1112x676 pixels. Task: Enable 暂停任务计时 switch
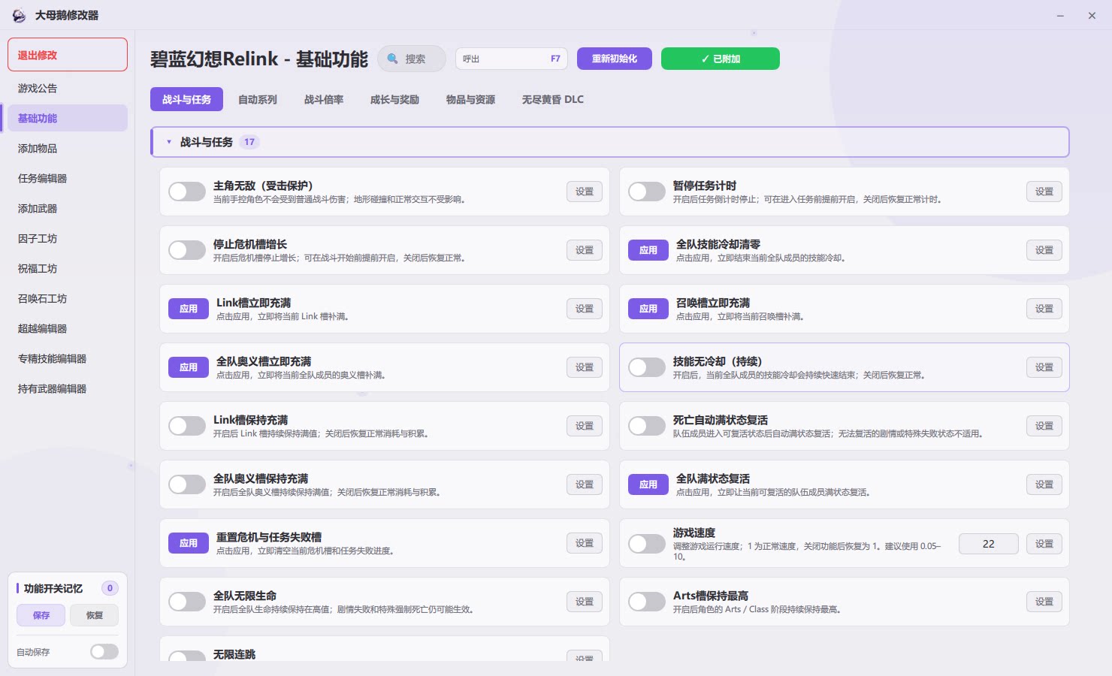pos(647,192)
